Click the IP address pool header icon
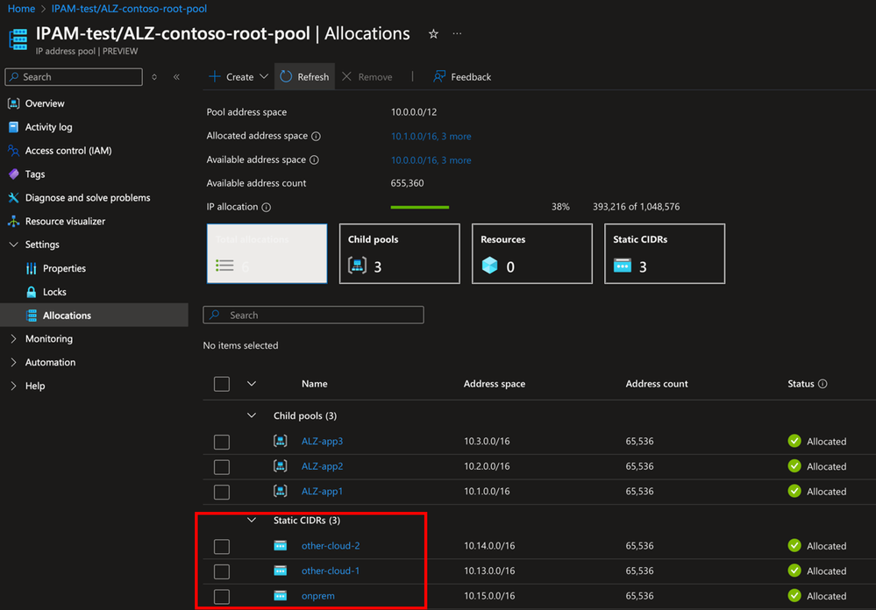Viewport: 876px width, 610px height. click(18, 39)
